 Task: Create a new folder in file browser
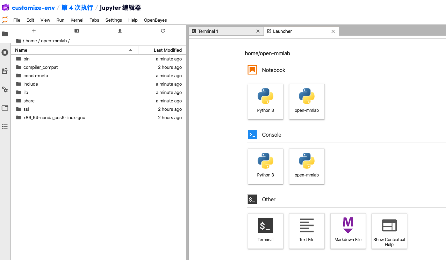(x=77, y=31)
